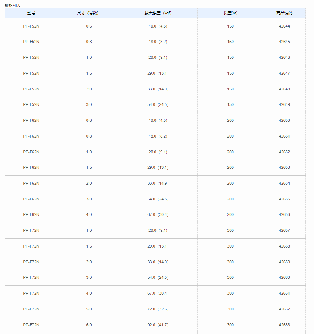Image resolution: width=319 pixels, height=334 pixels.
Task: Click length 300 in row 42658
Action: coord(230,246)
